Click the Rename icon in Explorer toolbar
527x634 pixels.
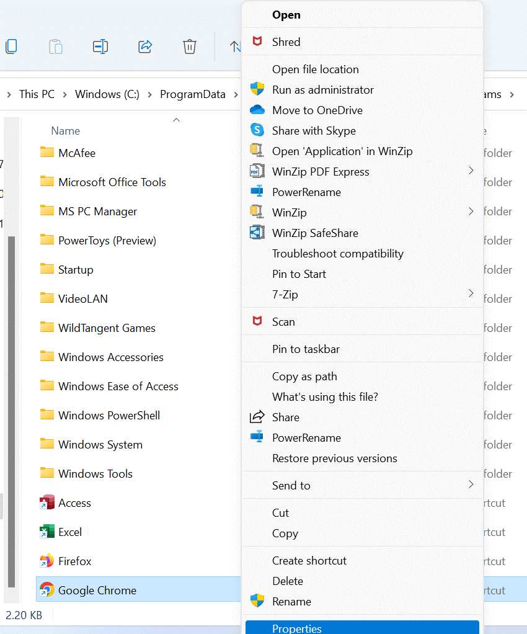[x=100, y=47]
